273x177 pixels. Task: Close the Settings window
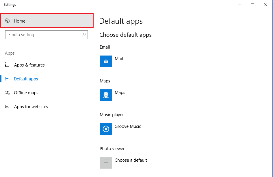pyautogui.click(x=265, y=5)
